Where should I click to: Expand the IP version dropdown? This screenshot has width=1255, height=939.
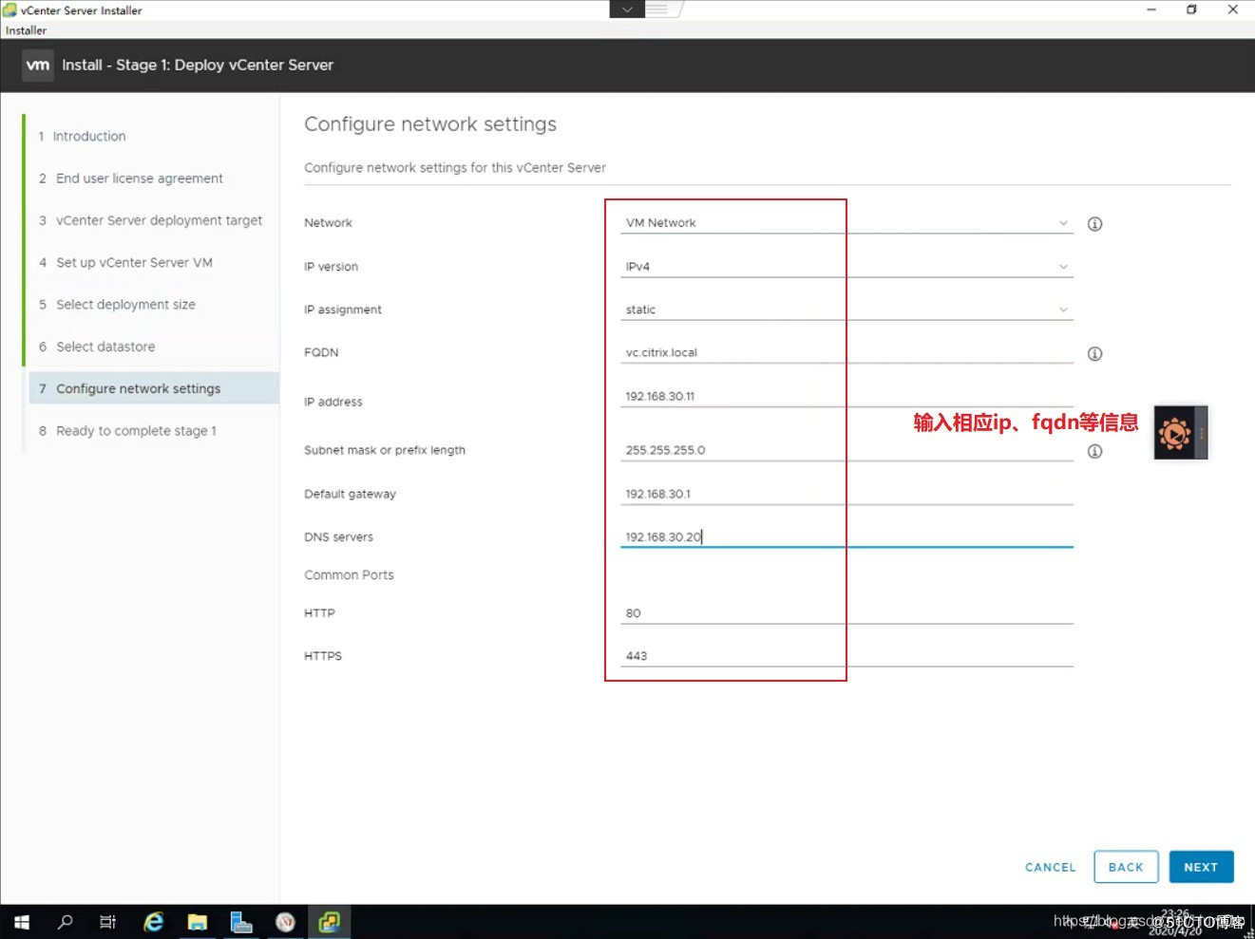(x=1063, y=267)
